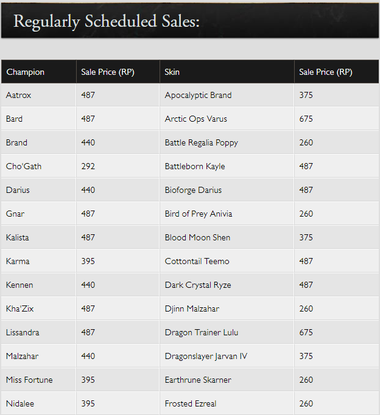The height and width of the screenshot is (415, 380).
Task: Click the Cho'Gath champion name
Action: point(24,166)
